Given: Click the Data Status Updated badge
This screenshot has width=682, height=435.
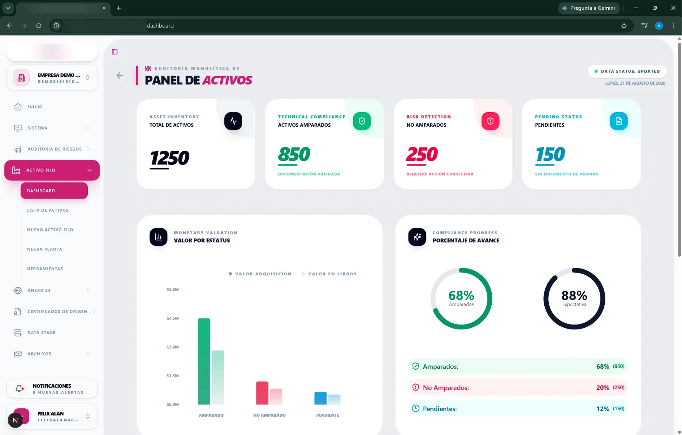Looking at the screenshot, I should coord(627,71).
